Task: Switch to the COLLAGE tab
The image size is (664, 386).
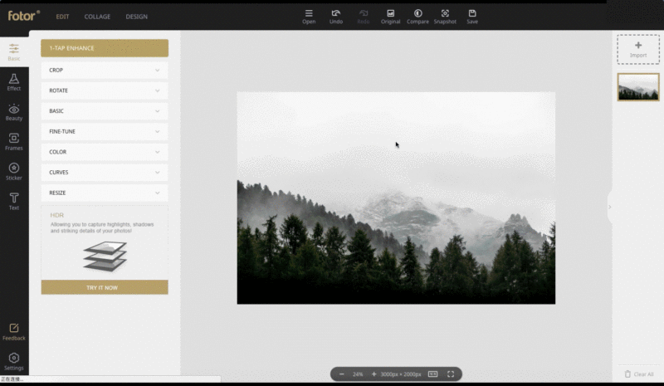Action: coord(97,17)
